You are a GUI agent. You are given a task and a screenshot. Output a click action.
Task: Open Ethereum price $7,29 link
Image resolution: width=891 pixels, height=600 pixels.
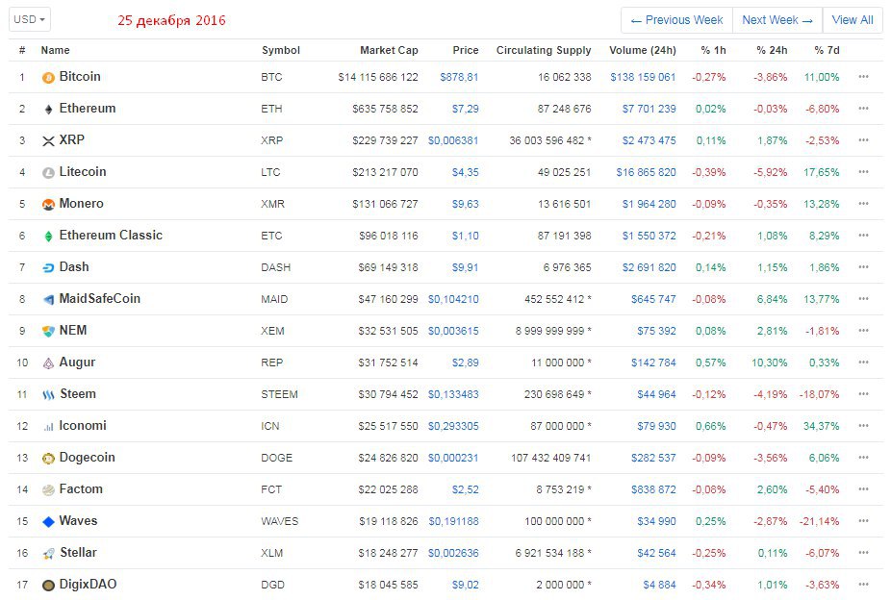pyautogui.click(x=466, y=109)
